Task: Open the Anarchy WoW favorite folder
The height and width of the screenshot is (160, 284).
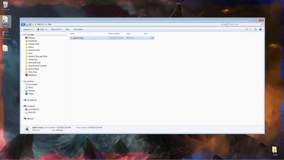Action: click(34, 50)
